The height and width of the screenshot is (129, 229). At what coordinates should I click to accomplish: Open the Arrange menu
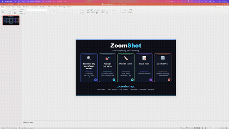coord(103,11)
